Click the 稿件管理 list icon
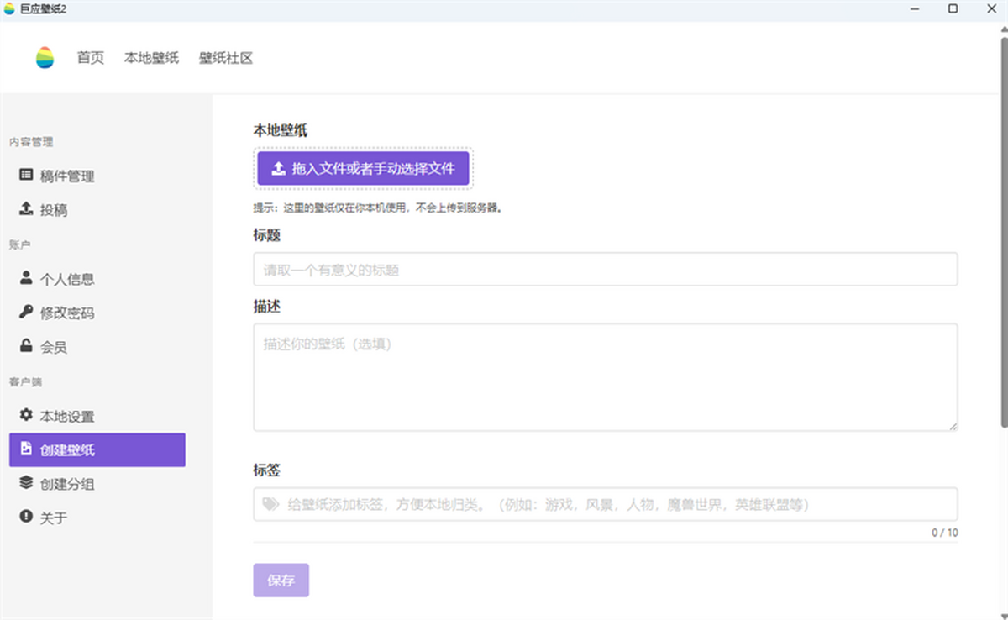 pyautogui.click(x=26, y=176)
